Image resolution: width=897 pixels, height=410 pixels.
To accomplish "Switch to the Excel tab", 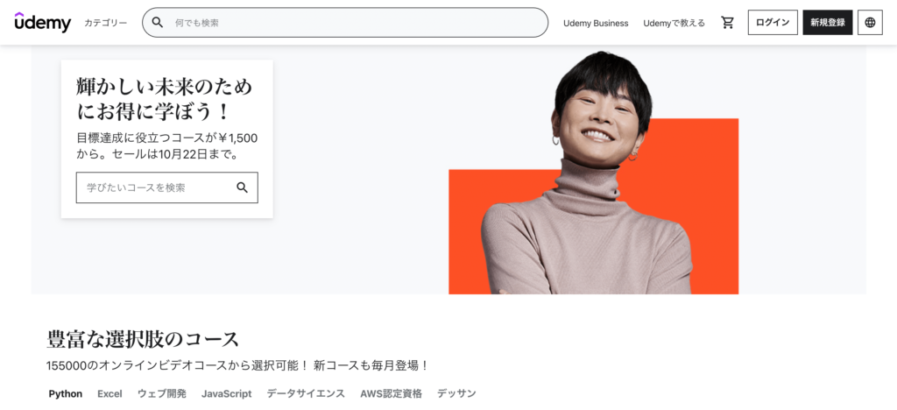I will pyautogui.click(x=109, y=393).
